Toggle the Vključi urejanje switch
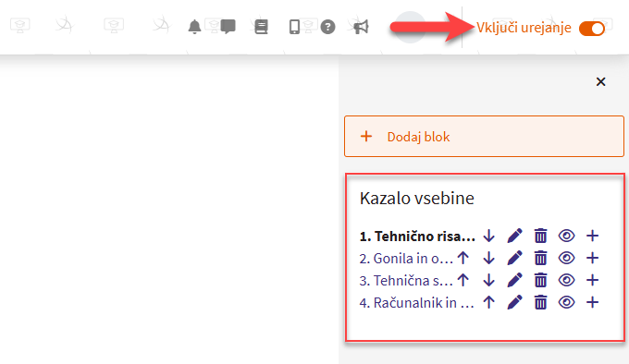The image size is (629, 364). point(592,29)
